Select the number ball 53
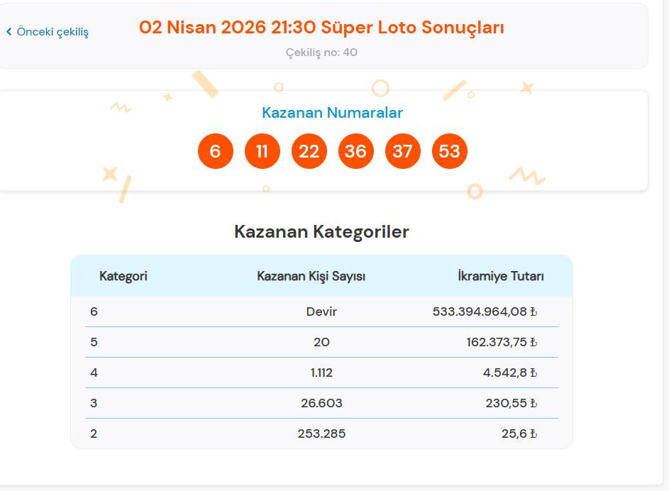 coord(450,150)
